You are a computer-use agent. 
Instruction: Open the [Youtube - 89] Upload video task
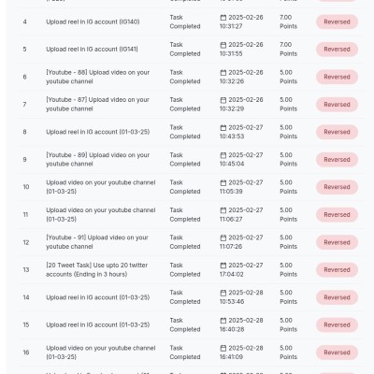pos(98,160)
